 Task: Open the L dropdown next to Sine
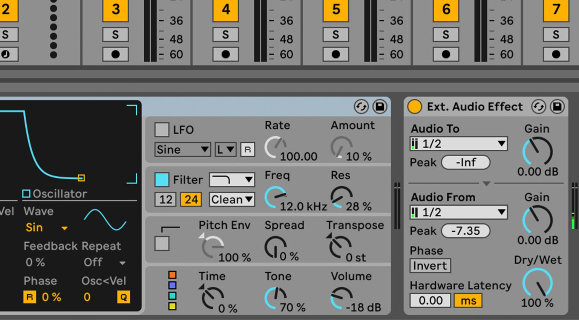pyautogui.click(x=225, y=149)
